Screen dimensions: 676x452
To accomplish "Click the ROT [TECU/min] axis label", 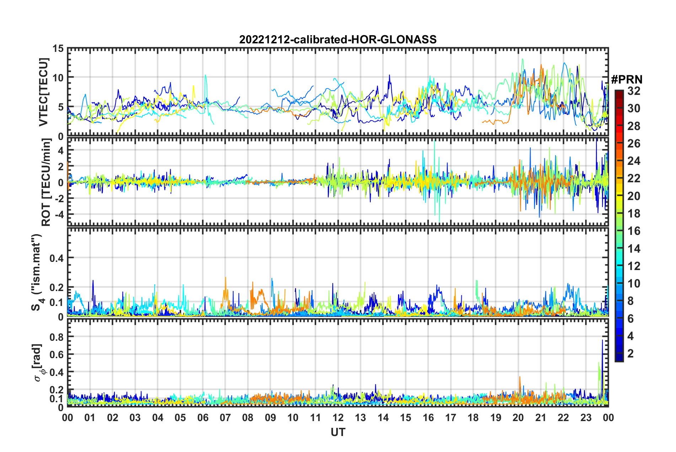I will (46, 182).
